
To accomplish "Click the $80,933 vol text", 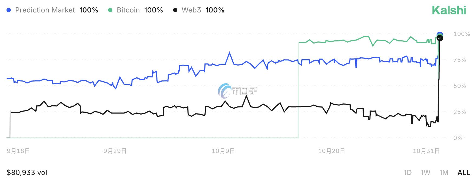I will [x=27, y=173].
